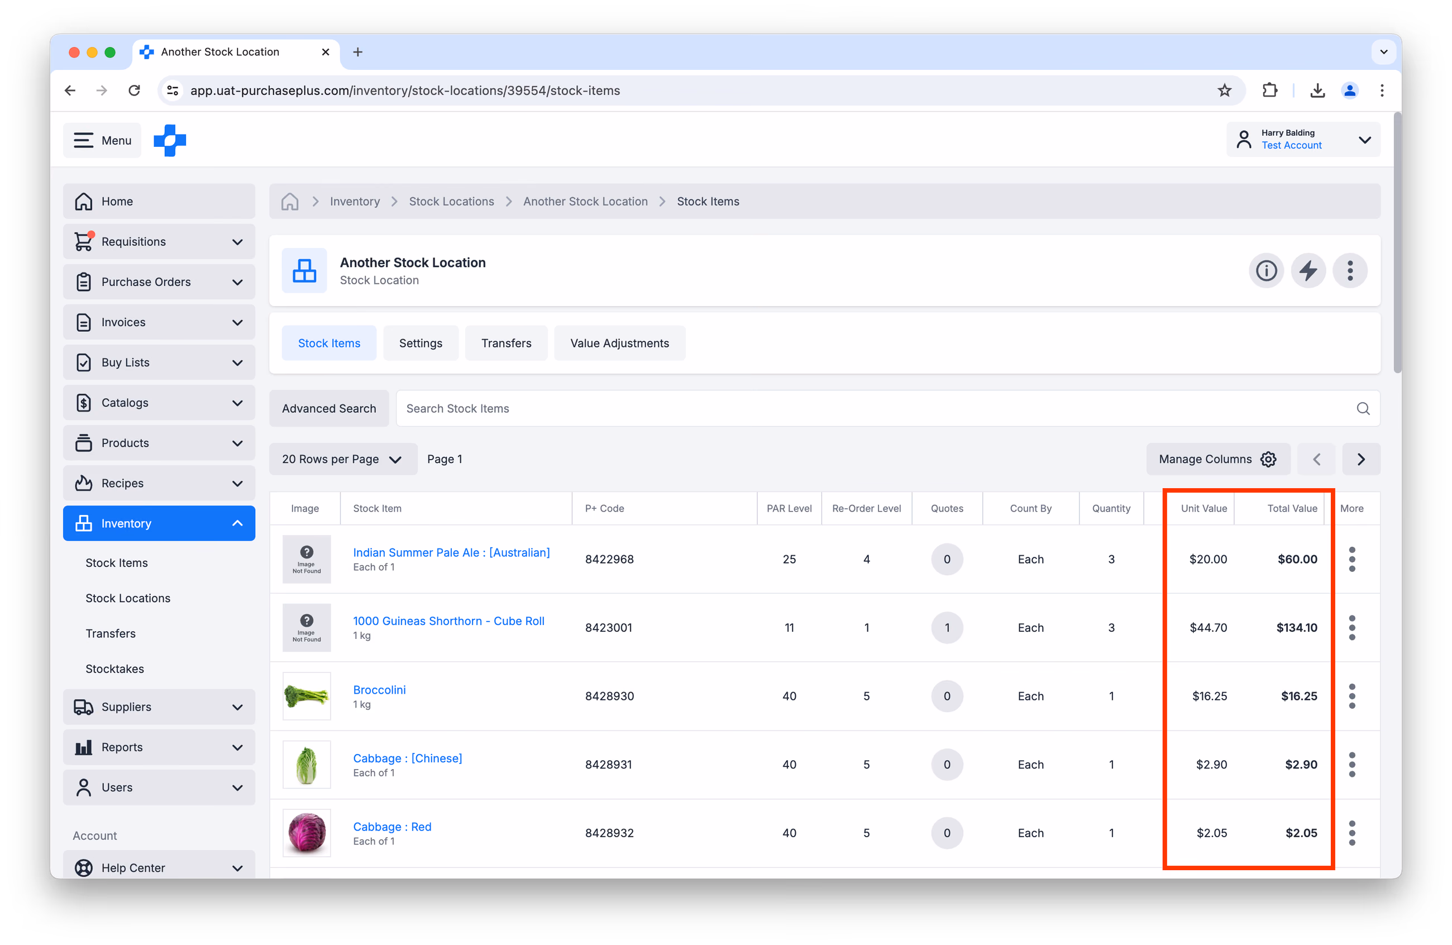Click Another Stock Location in the breadcrumb
The height and width of the screenshot is (945, 1452).
[585, 201]
